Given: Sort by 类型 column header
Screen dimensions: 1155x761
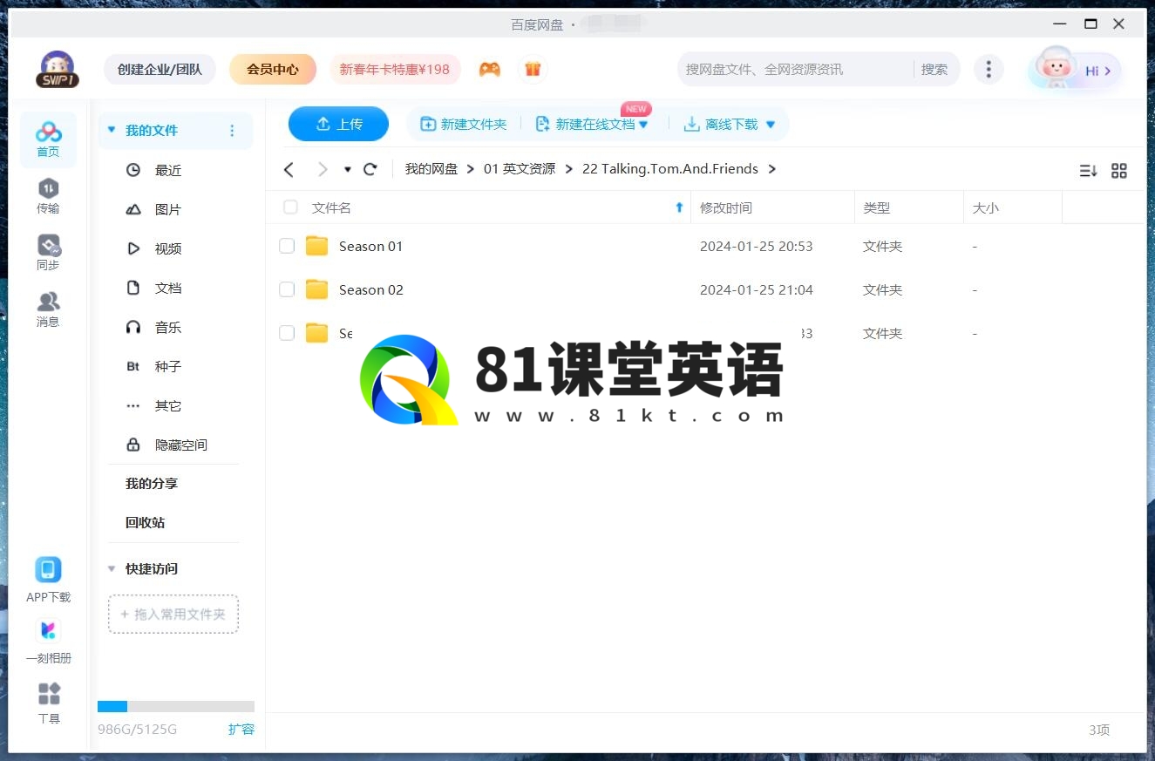Looking at the screenshot, I should coord(877,207).
